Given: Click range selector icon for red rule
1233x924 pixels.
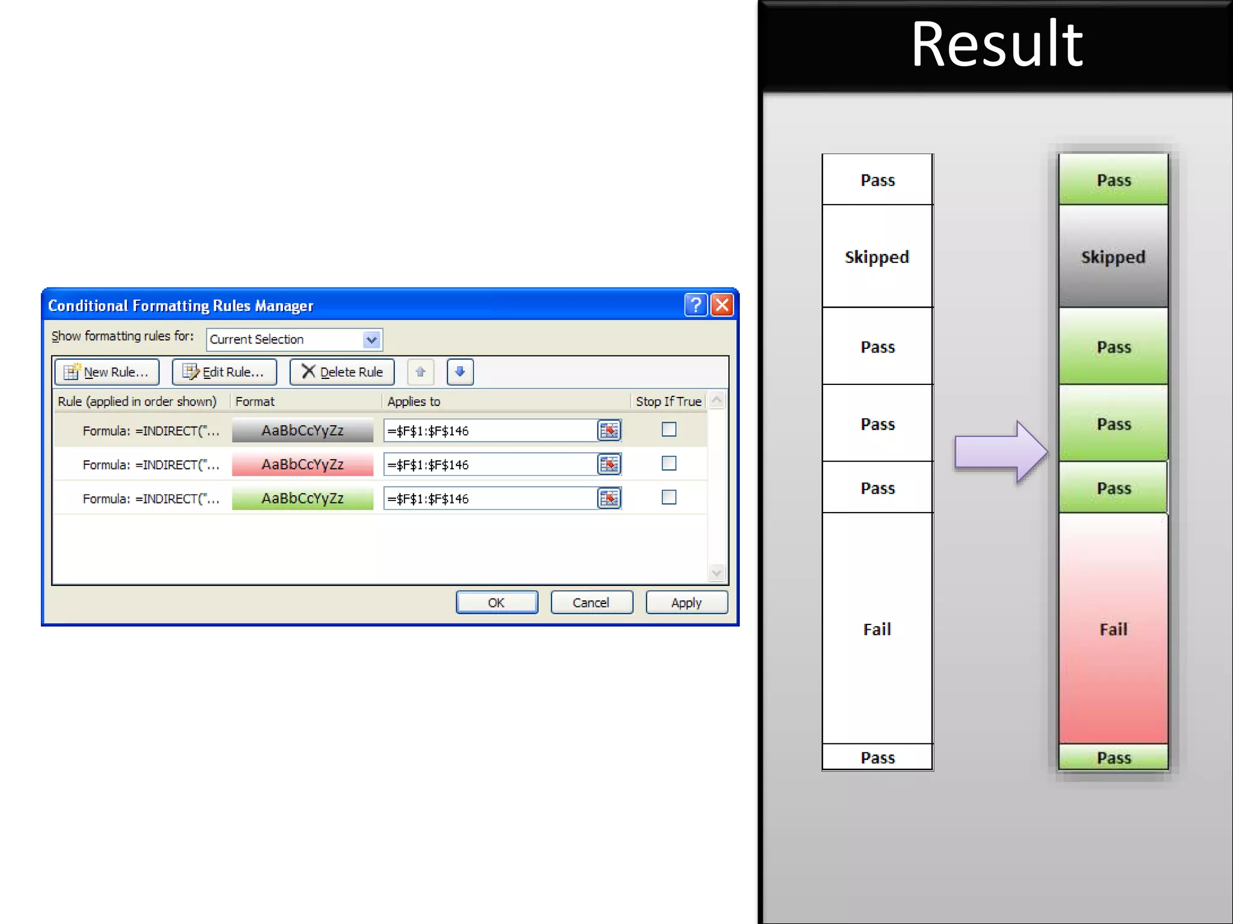Looking at the screenshot, I should [x=609, y=464].
